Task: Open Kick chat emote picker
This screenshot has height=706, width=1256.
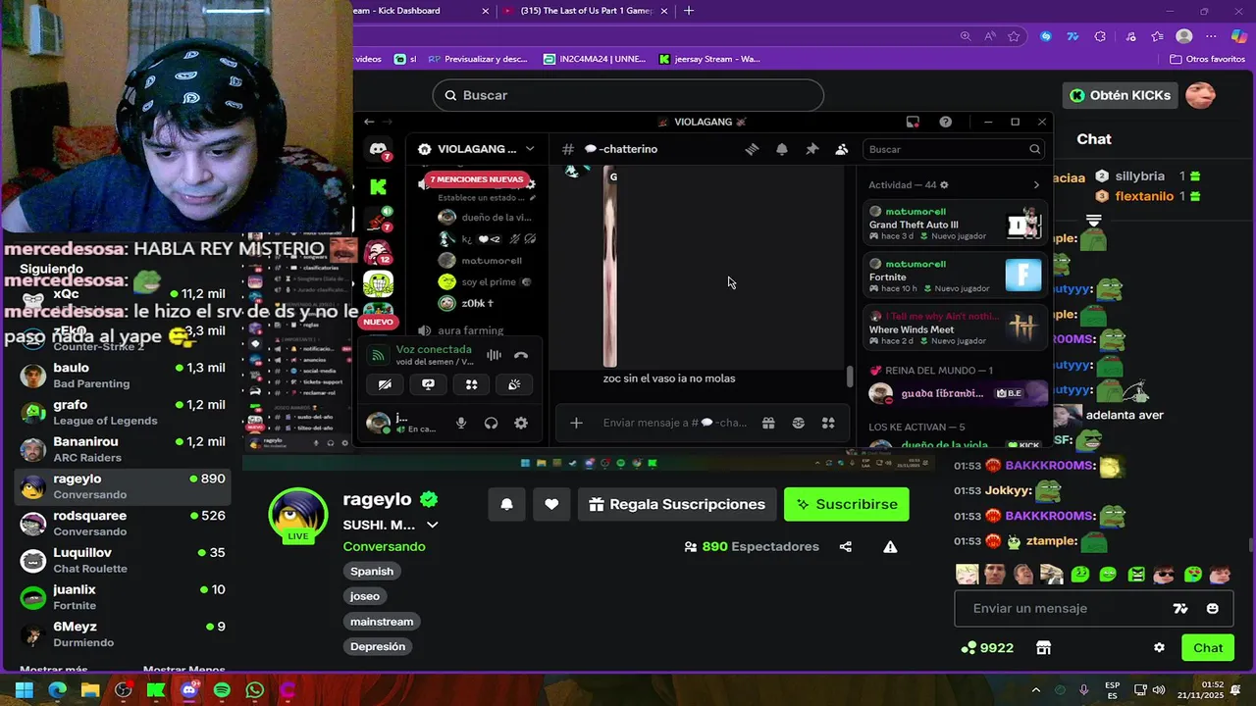Action: [x=1212, y=608]
